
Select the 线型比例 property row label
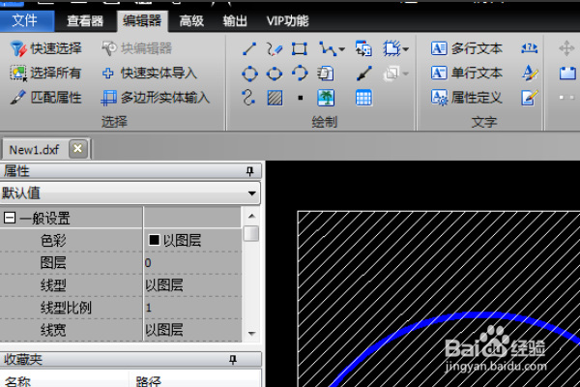[x=66, y=308]
